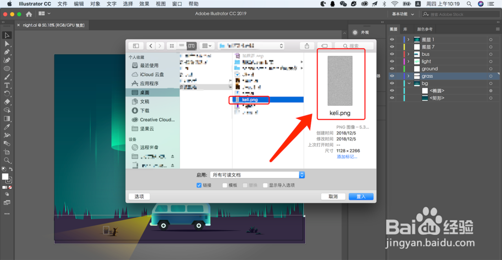Select the Eyedropper tool
The image size is (502, 260).
tap(7, 127)
